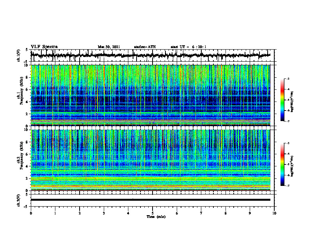Click the "10" tick label on the time axis
This screenshot has width=309, height=239.
coord(274,213)
